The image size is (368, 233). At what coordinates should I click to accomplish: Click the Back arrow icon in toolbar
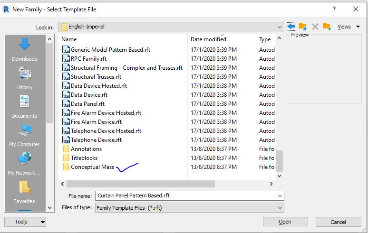pyautogui.click(x=291, y=27)
